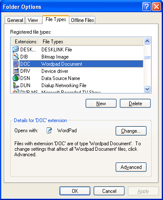Click the DOC Wordpad document icon
The width and height of the screenshot is (163, 200).
point(16,64)
